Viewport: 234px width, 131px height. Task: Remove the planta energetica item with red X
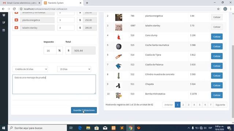(16, 20)
